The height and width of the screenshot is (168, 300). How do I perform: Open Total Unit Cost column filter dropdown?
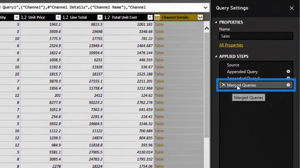(x=150, y=17)
